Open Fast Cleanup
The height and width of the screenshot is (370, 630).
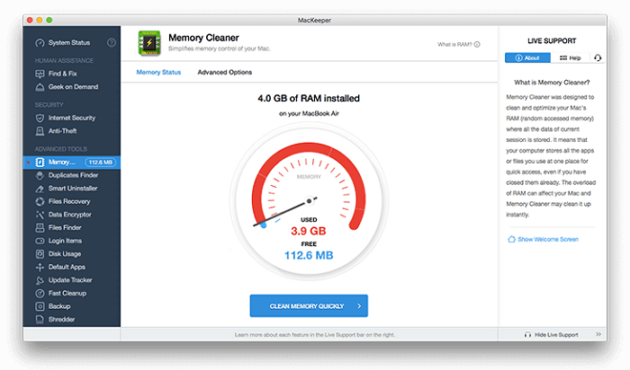(x=60, y=294)
